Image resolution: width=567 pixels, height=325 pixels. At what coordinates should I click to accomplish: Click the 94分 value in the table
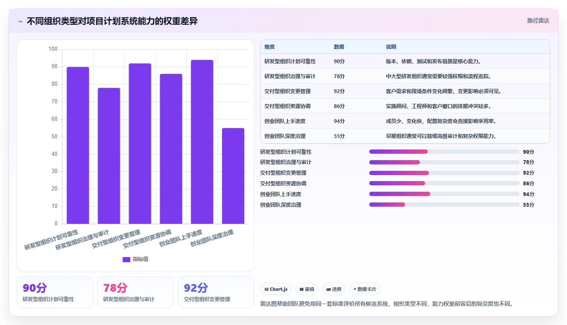point(339,121)
